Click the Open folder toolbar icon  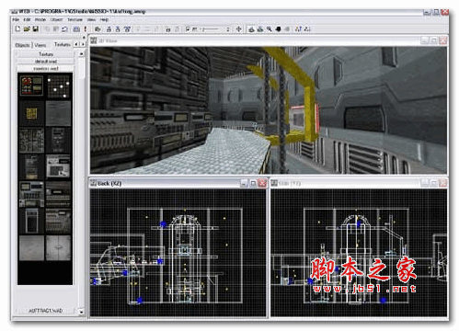[27, 29]
